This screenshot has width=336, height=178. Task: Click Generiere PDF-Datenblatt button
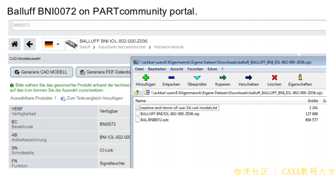click(103, 72)
